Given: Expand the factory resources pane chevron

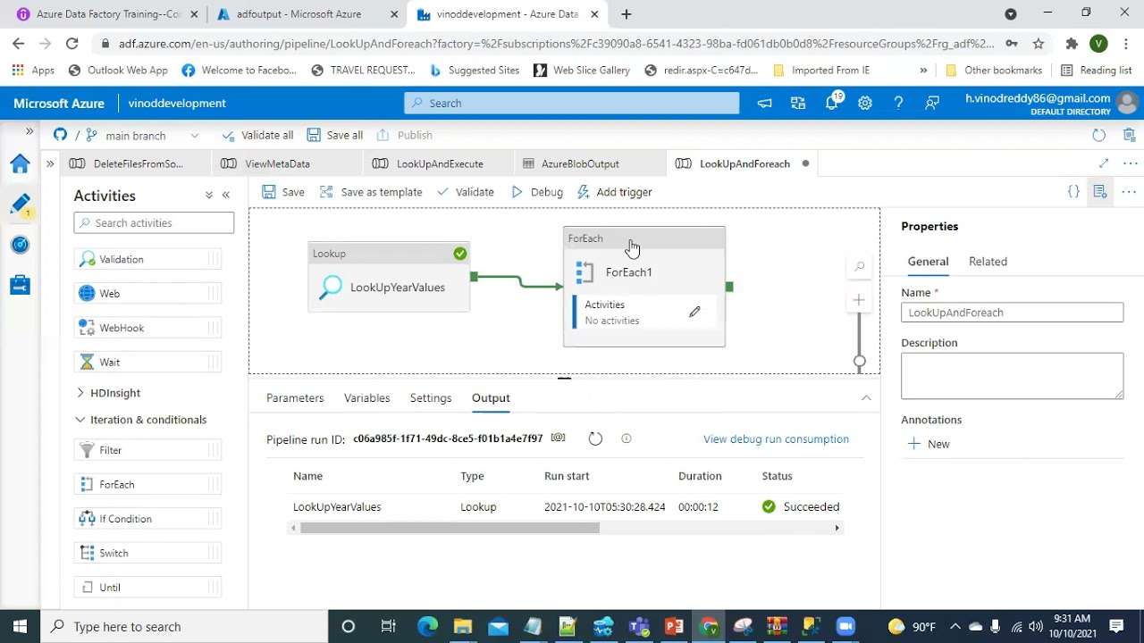Looking at the screenshot, I should coord(50,163).
